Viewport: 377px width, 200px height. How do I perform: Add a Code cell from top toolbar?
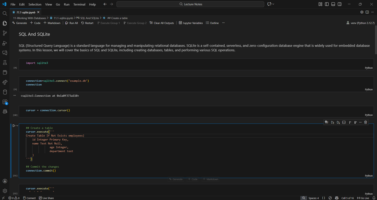(x=35, y=23)
